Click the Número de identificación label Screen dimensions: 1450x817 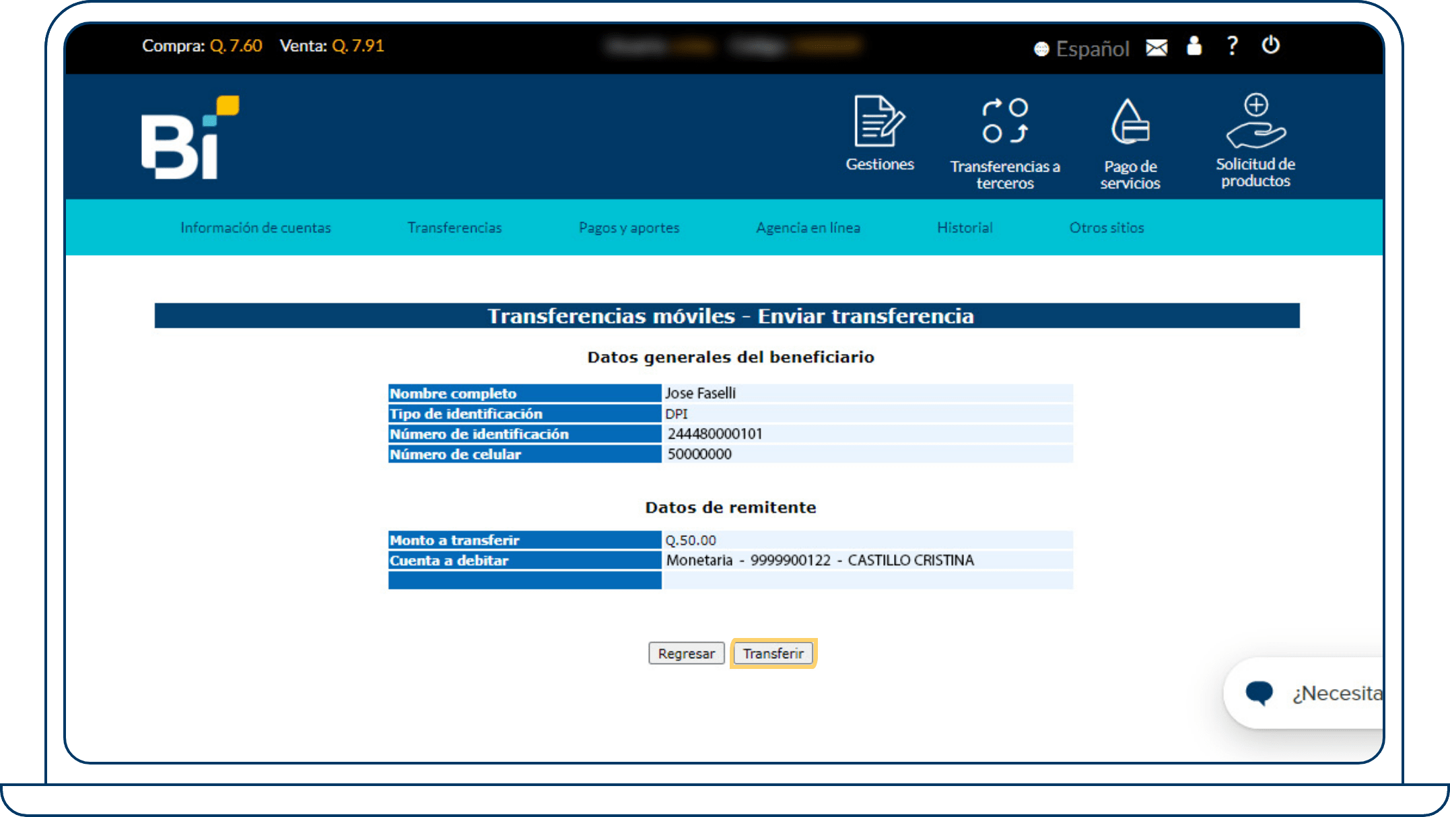(479, 434)
